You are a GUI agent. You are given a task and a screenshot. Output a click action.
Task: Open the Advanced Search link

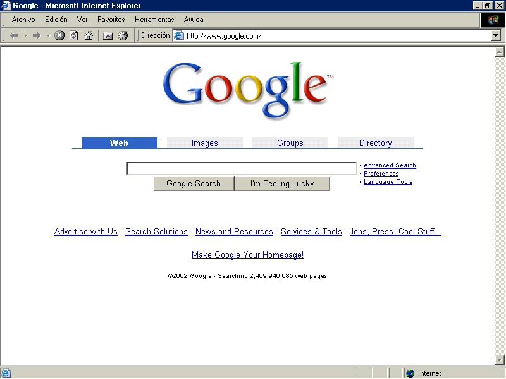pos(390,165)
